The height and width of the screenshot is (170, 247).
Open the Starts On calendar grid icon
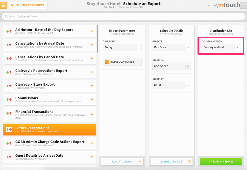coord(187,67)
